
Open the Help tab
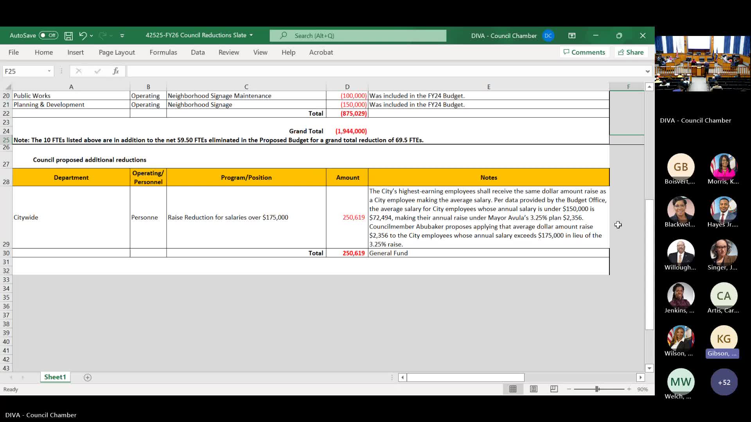(x=289, y=52)
